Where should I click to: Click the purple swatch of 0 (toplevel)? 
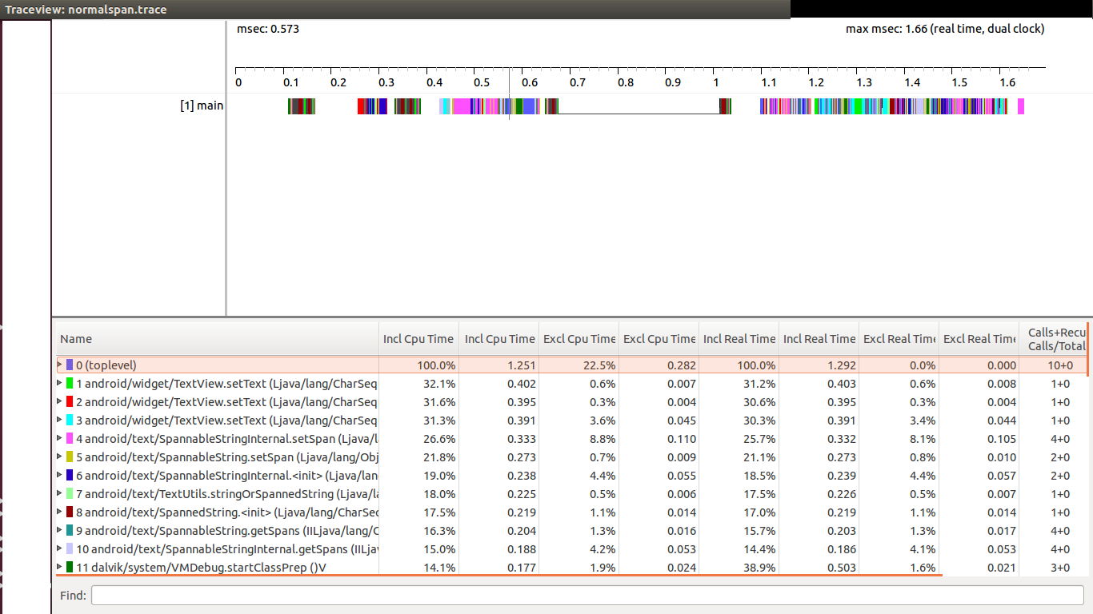click(70, 365)
